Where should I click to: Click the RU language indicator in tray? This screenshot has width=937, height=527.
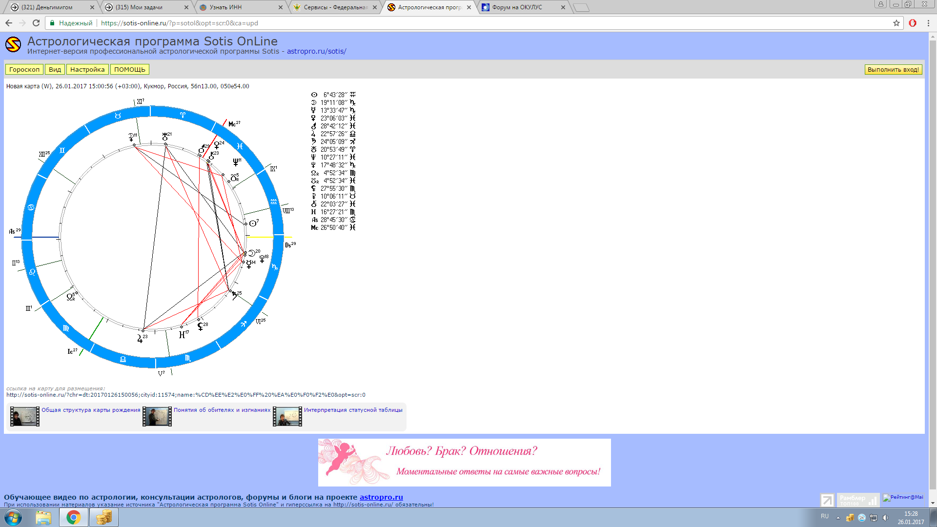click(825, 516)
